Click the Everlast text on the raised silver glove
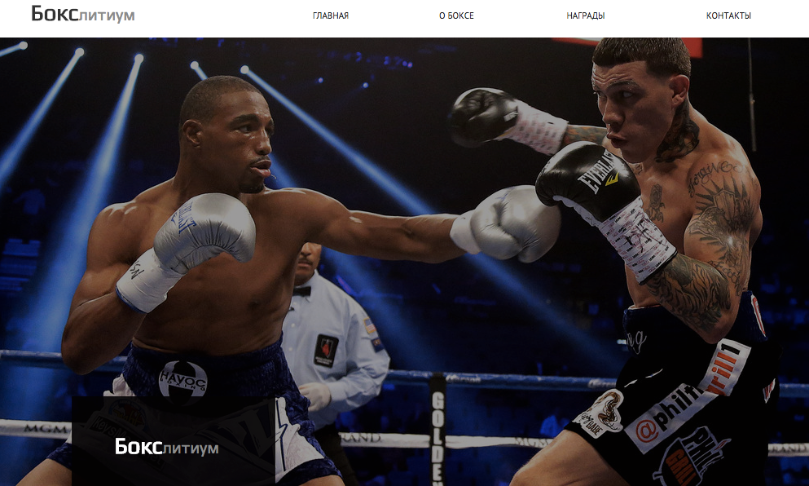809x486 pixels. (x=183, y=217)
